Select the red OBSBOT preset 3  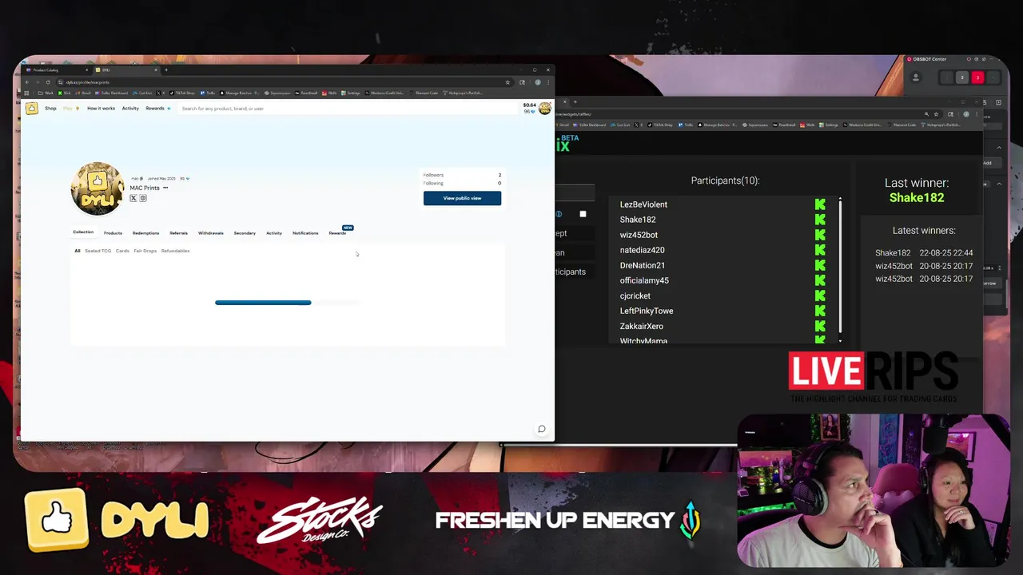pyautogui.click(x=977, y=77)
